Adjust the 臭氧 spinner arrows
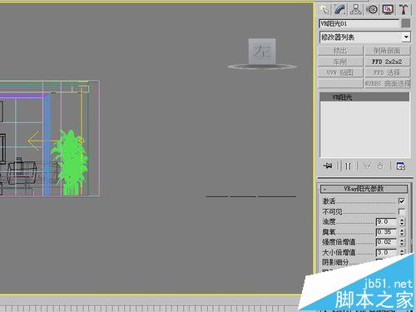The image size is (416, 312). (402, 232)
